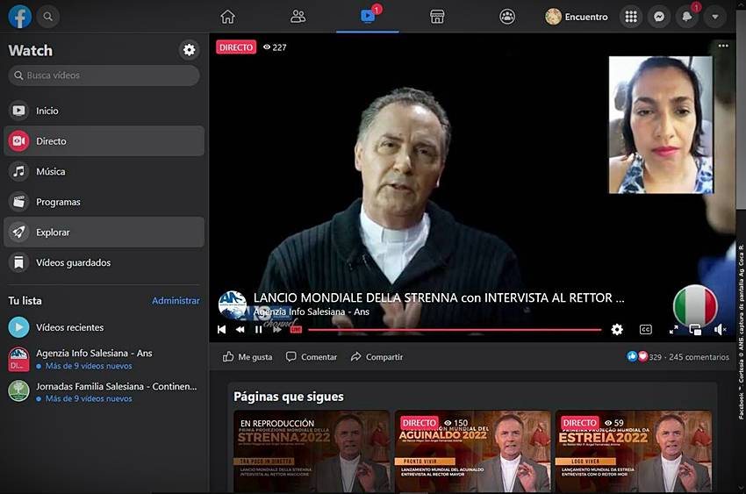746x494 pixels.
Task: Open Vídeos guardados
Action: click(104, 262)
